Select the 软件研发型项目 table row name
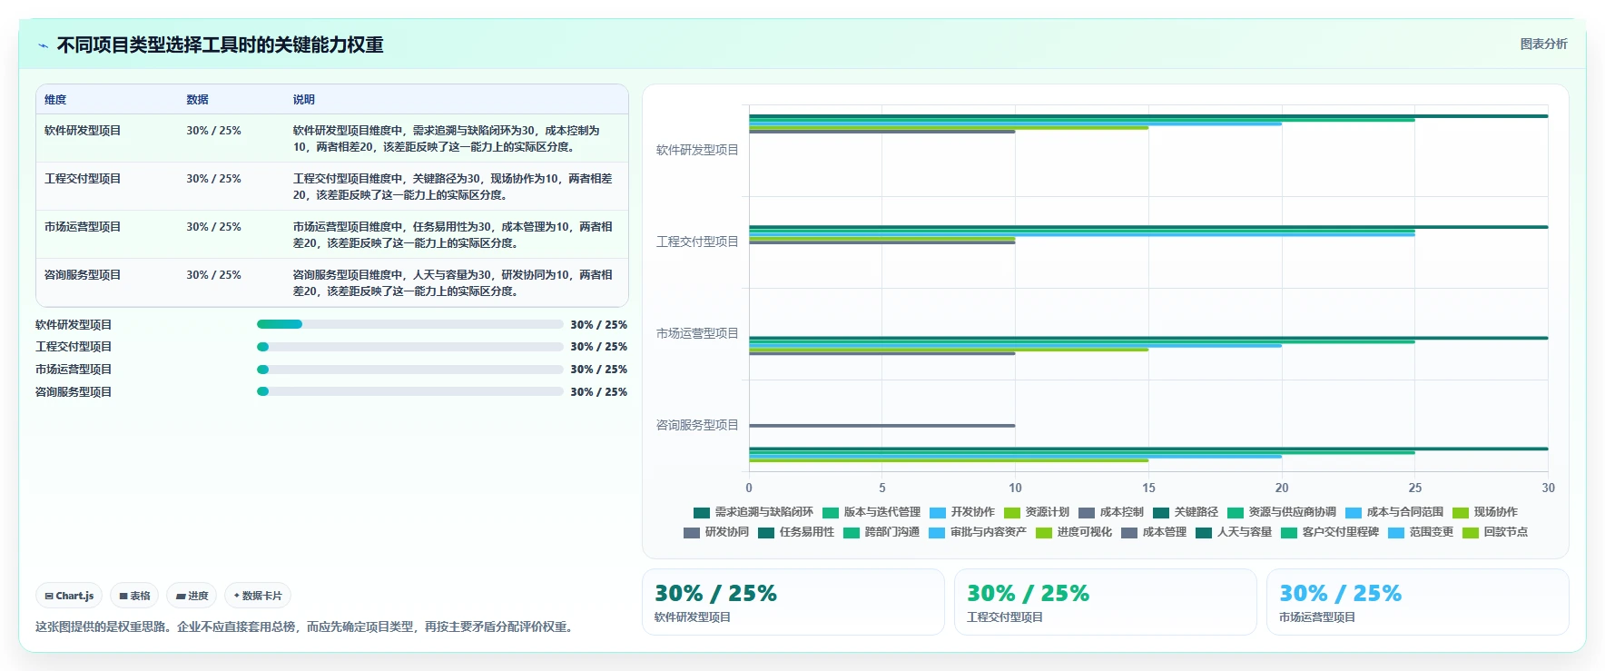The image size is (1605, 671). click(x=83, y=131)
